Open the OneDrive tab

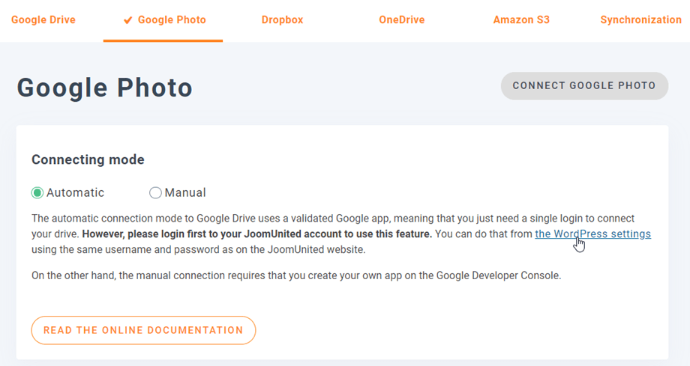(x=401, y=20)
